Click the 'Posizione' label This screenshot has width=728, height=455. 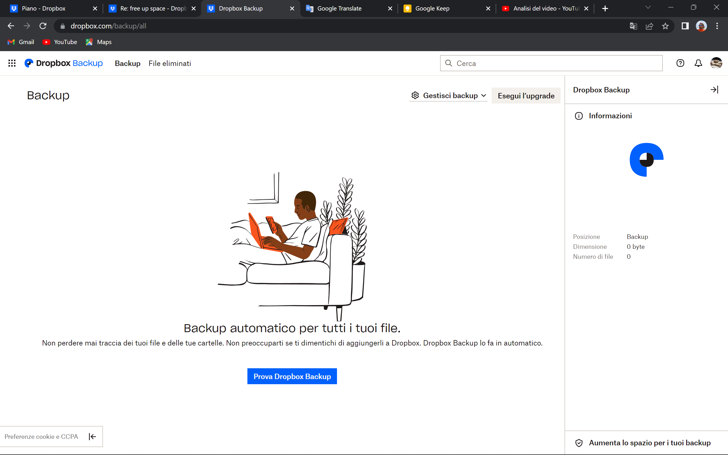(x=586, y=237)
